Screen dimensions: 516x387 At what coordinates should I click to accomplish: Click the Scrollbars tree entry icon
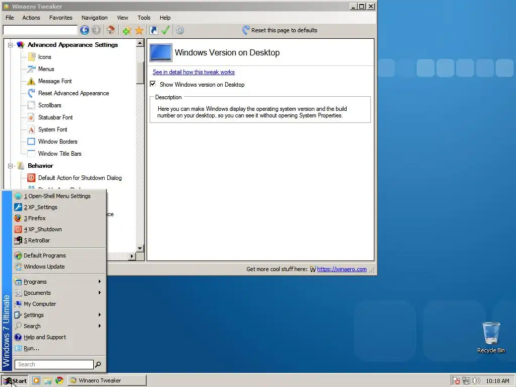point(31,105)
